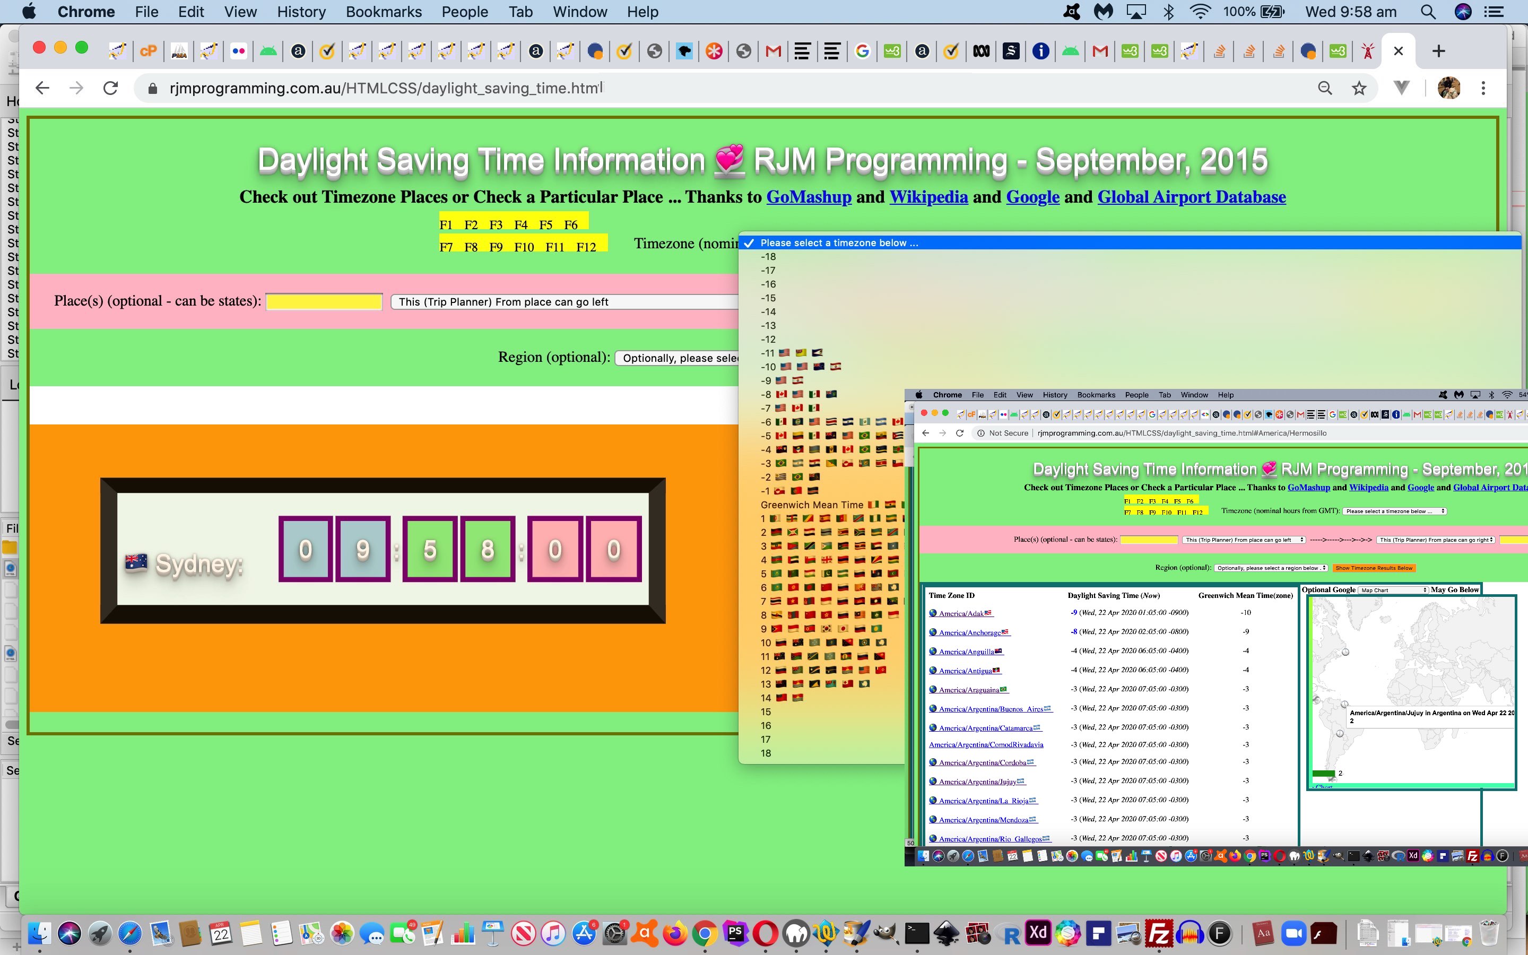The image size is (1528, 955).
Task: Open the Bookmarks menu
Action: coord(383,11)
